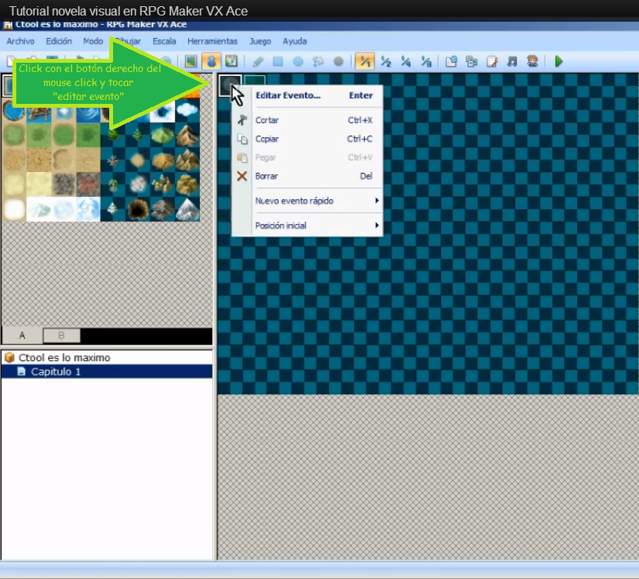Screen dimensions: 639x579
Task: Select the event square on map
Action: click(x=230, y=84)
